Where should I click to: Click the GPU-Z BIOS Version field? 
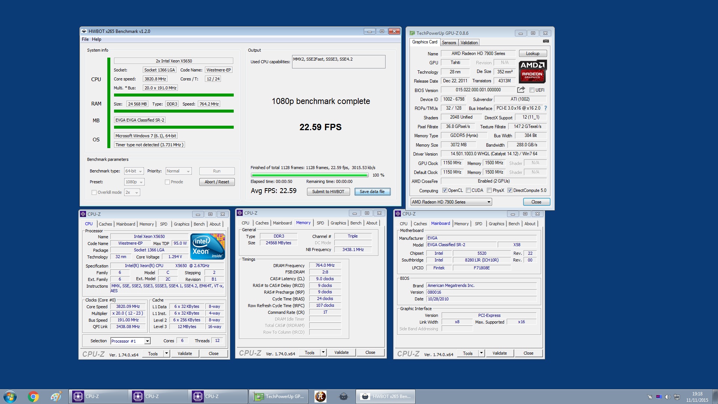(478, 90)
